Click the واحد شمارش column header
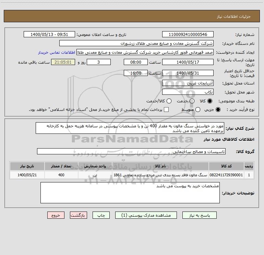 tap(95, 166)
